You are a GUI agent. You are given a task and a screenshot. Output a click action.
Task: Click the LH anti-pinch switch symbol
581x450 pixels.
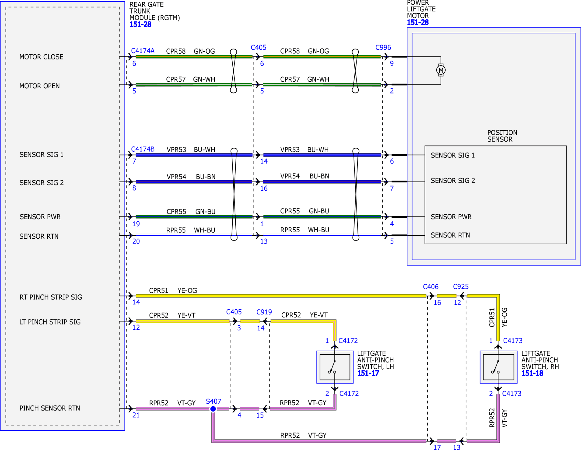335,367
